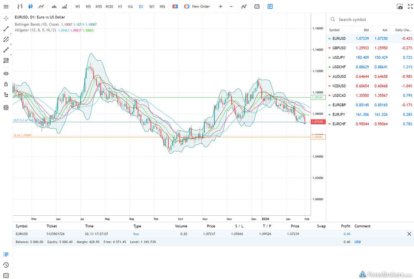
Task: Switch chart to line chart style
Action: click(x=41, y=7)
